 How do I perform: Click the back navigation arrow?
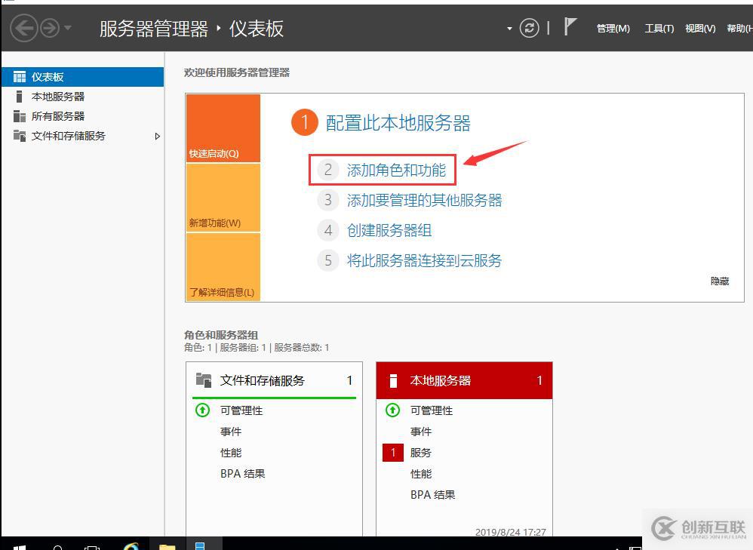(x=23, y=28)
